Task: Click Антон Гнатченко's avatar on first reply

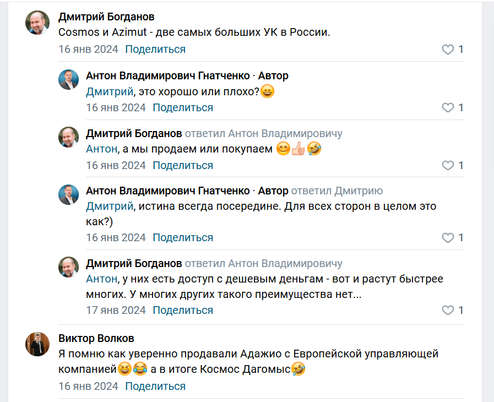Action: coord(68,79)
